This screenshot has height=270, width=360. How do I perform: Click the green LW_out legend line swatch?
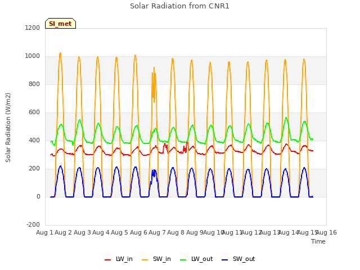[x=183, y=260]
